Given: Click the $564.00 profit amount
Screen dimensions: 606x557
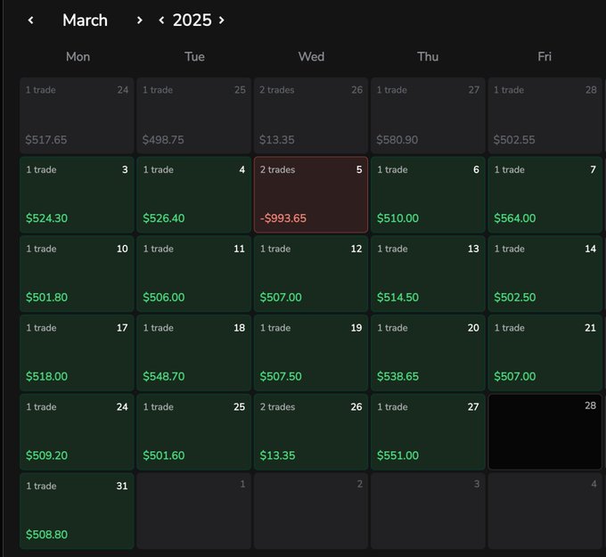Looking at the screenshot, I should (515, 218).
